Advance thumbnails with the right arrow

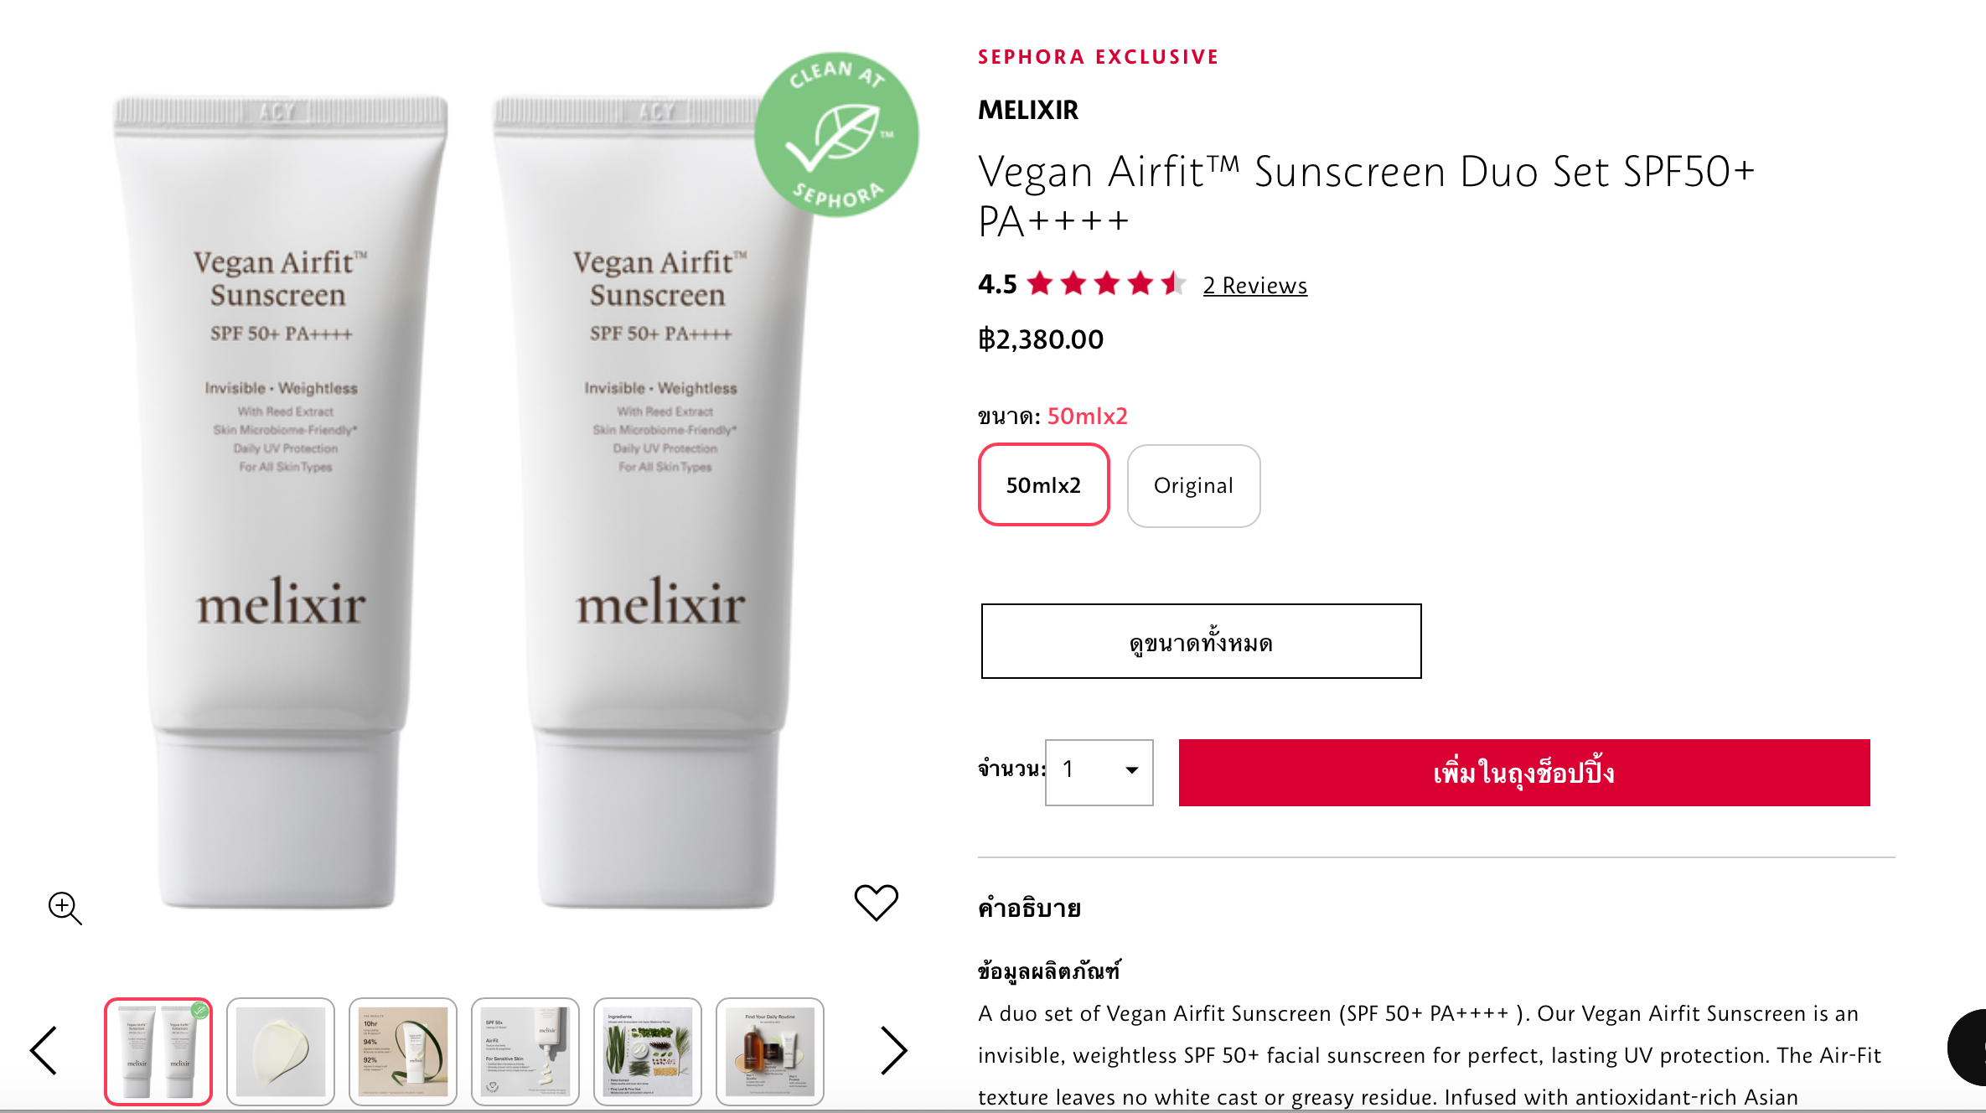[894, 1050]
